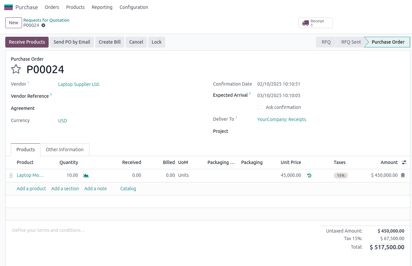Open the Deliver To selector showing YourCompany: Receipts
The height and width of the screenshot is (266, 412).
pos(282,119)
